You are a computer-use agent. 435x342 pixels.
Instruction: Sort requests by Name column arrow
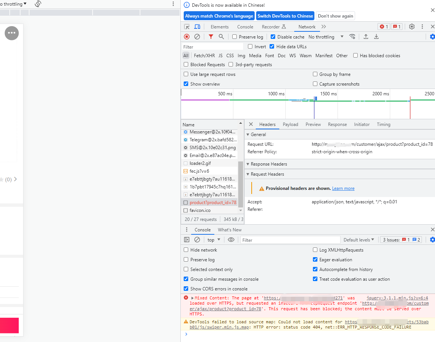pyautogui.click(x=240, y=123)
